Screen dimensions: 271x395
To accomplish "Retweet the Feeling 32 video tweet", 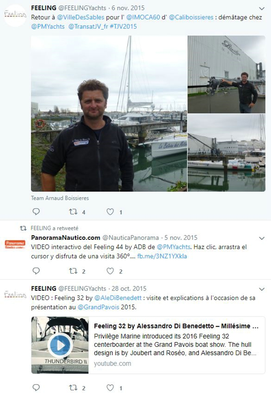I will pos(73,388).
